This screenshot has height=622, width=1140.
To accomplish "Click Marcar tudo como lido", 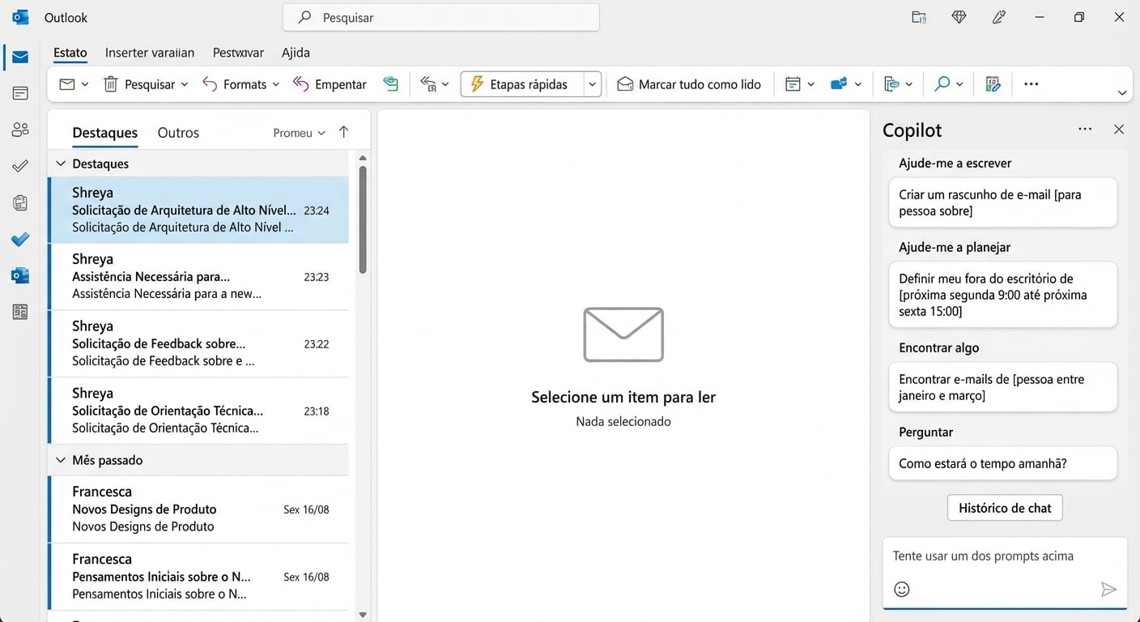I will (x=689, y=83).
